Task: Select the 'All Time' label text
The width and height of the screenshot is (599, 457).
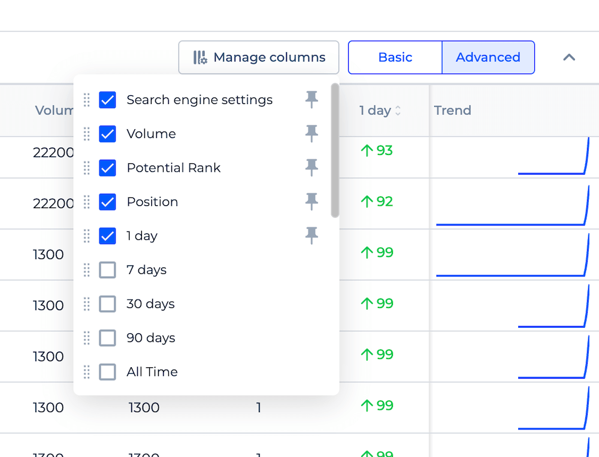Action: [152, 372]
